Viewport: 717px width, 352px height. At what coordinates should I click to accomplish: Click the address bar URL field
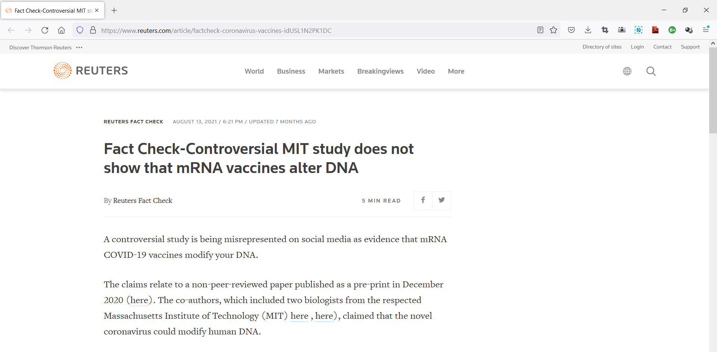click(x=299, y=31)
